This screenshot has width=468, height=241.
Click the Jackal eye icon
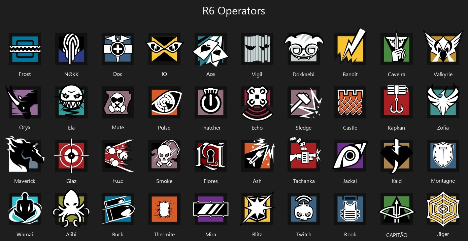coord(349,156)
